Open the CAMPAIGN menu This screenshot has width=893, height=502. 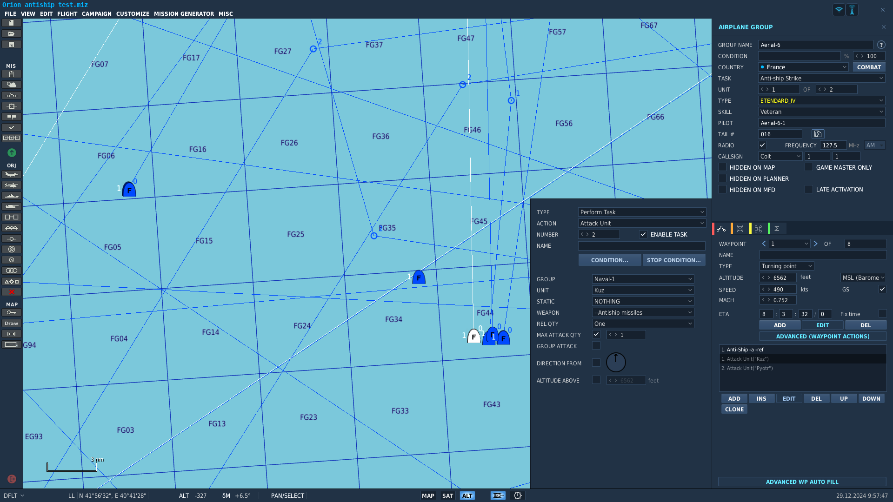(97, 14)
